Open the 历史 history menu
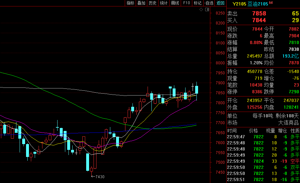The image size is (300, 183). (x=152, y=3)
